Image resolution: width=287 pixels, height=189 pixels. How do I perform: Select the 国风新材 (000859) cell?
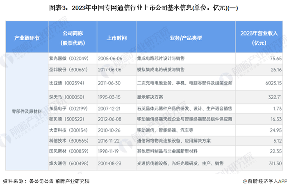pos(73,151)
